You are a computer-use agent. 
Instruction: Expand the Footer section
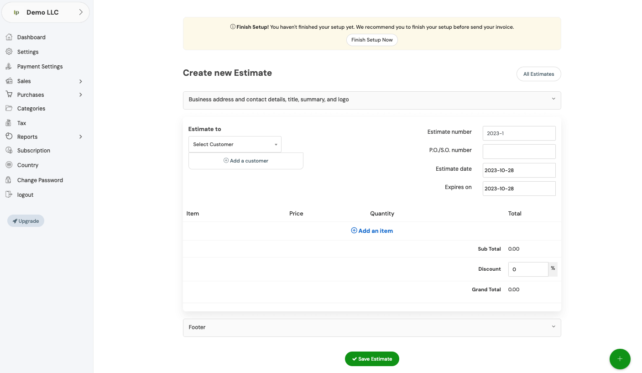(x=371, y=327)
